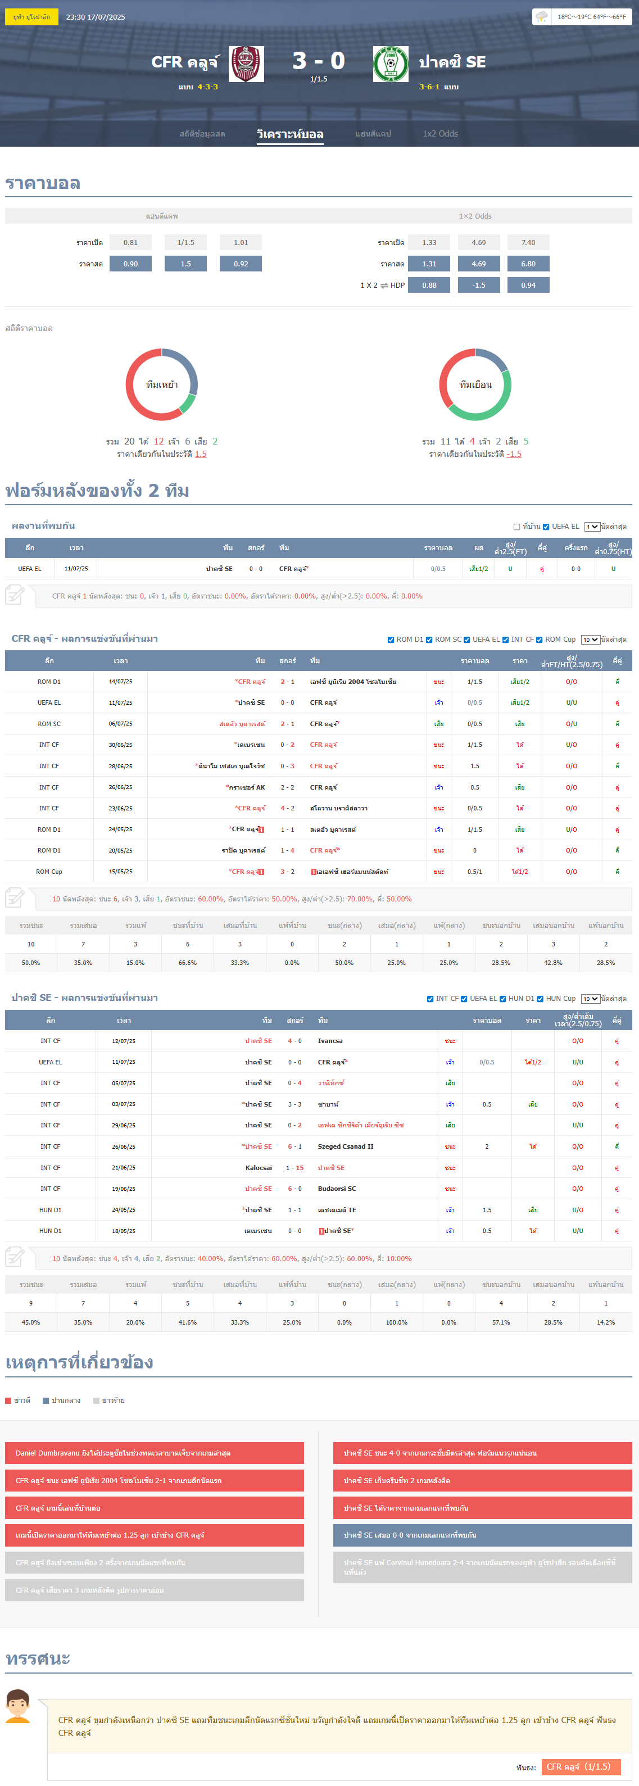Click the gray ข่าวร้าย legend swatch
The height and width of the screenshot is (1786, 639).
(96, 1400)
